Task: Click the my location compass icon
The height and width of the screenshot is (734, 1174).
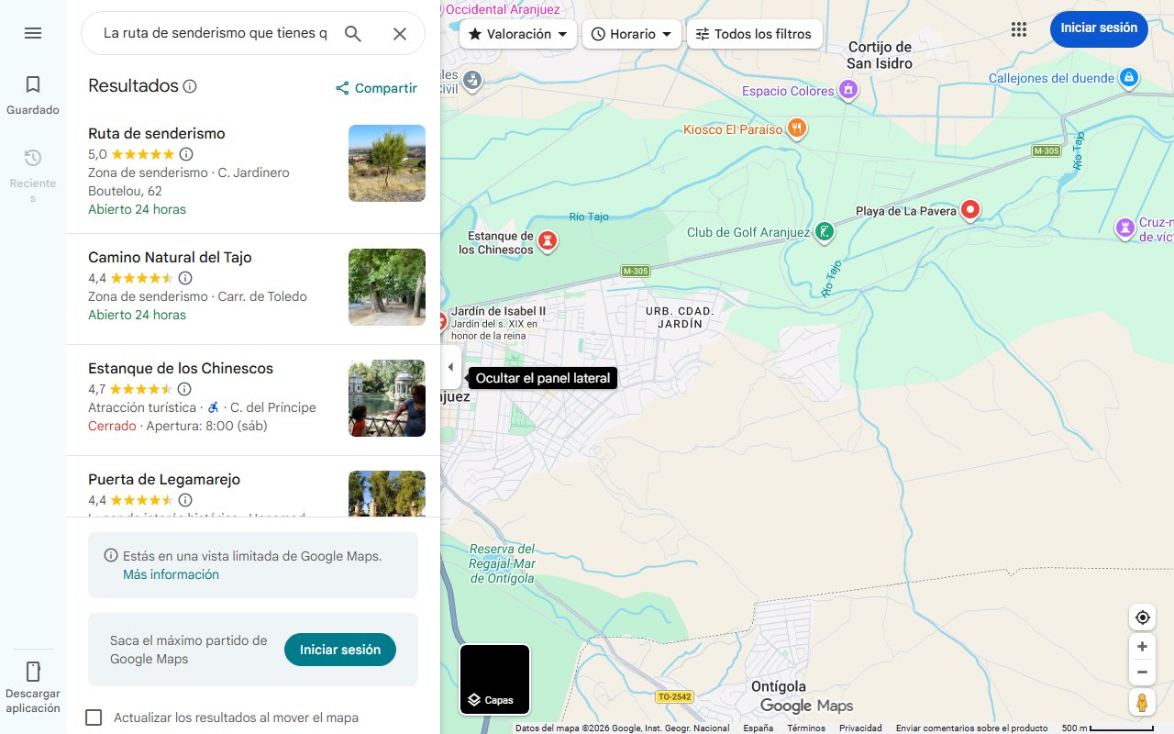Action: (1142, 617)
